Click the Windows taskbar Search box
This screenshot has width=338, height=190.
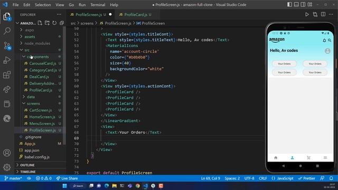[x=78, y=186]
